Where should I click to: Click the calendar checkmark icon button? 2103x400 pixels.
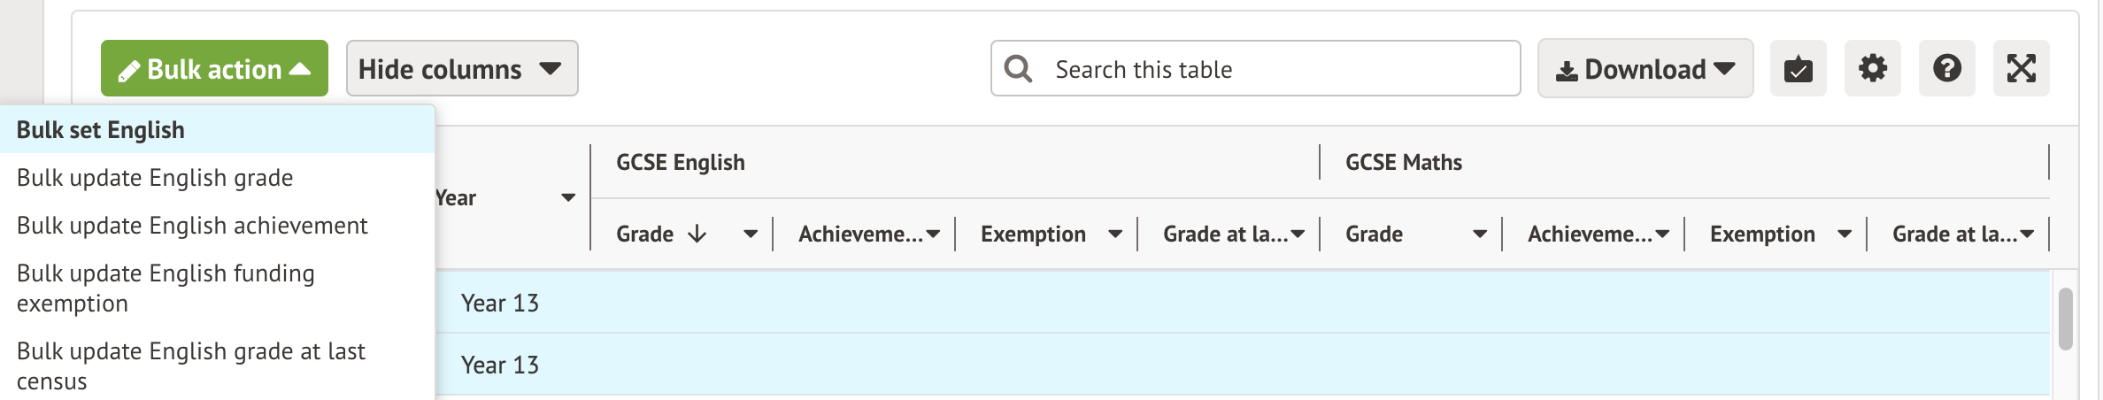(x=1798, y=68)
